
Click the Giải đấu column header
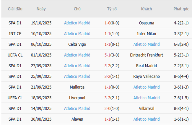coord(15,9)
